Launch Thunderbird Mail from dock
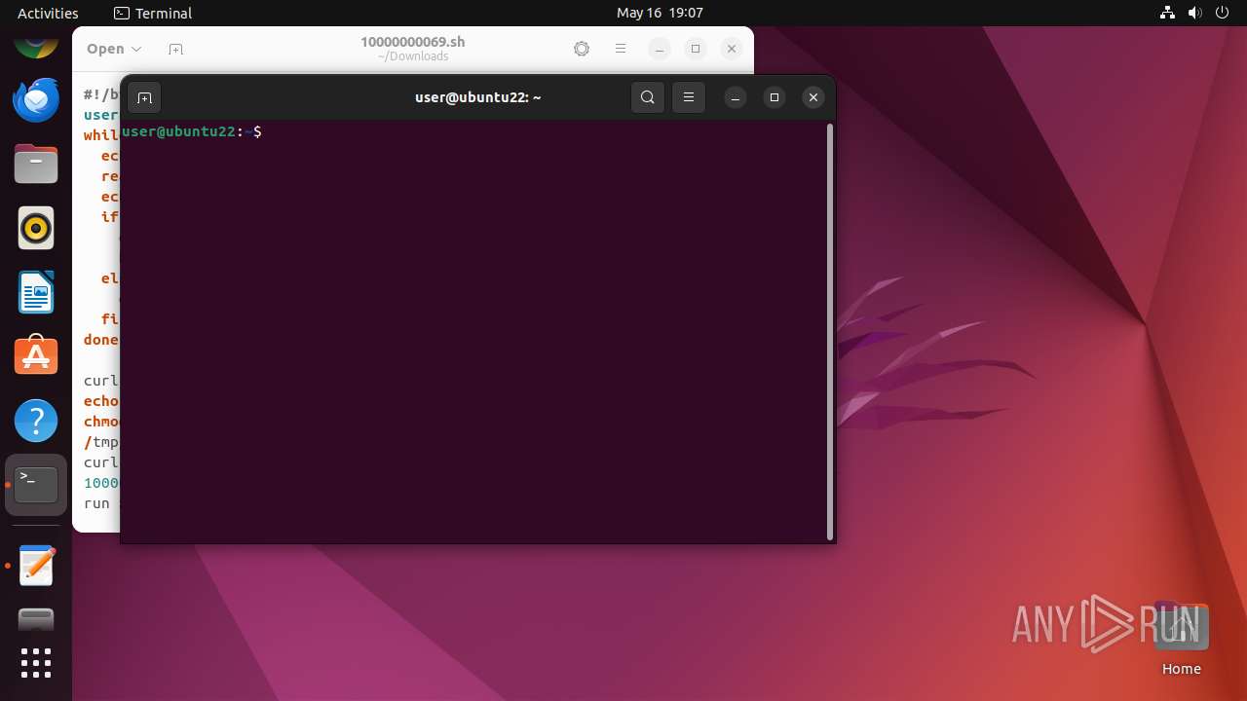This screenshot has width=1247, height=701. click(36, 99)
